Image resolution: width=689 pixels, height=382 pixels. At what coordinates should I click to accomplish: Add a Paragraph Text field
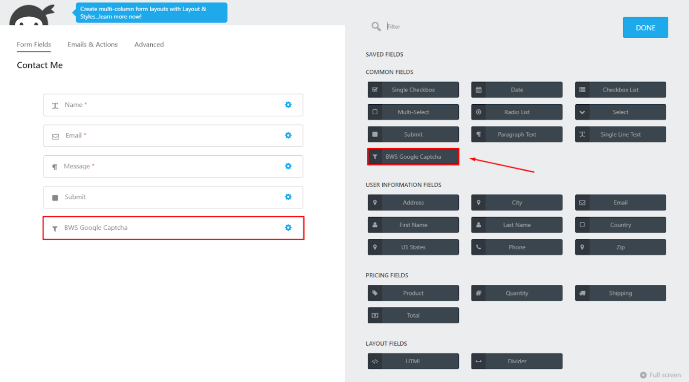[x=516, y=134]
